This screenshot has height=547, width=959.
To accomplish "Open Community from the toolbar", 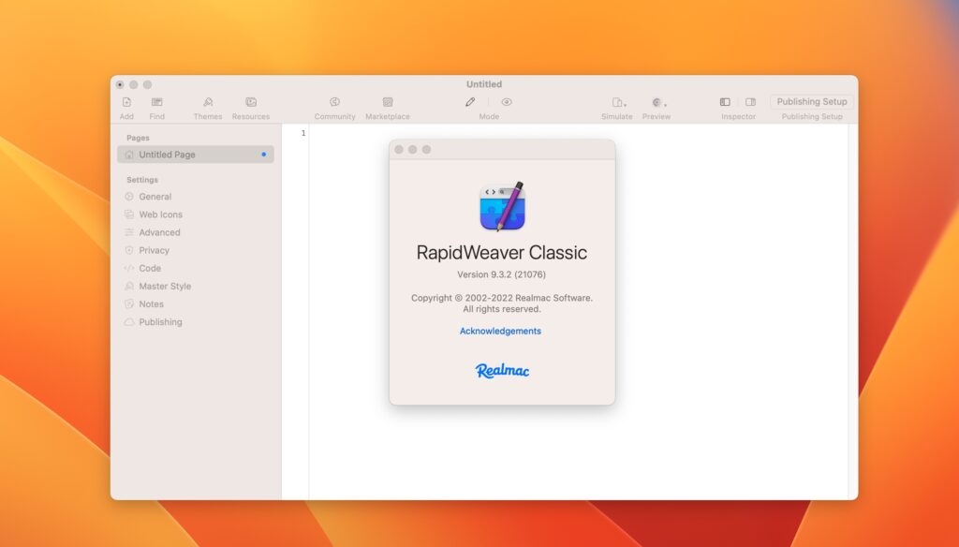I will pyautogui.click(x=334, y=102).
